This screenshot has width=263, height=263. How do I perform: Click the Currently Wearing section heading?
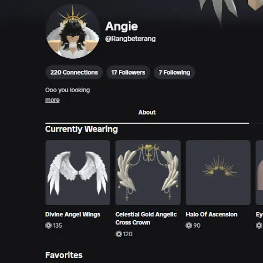(82, 129)
